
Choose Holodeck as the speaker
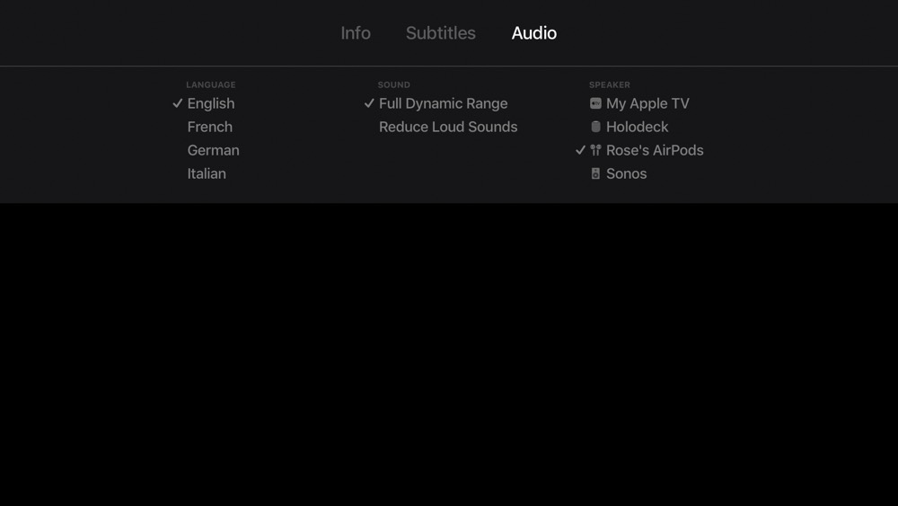637,127
